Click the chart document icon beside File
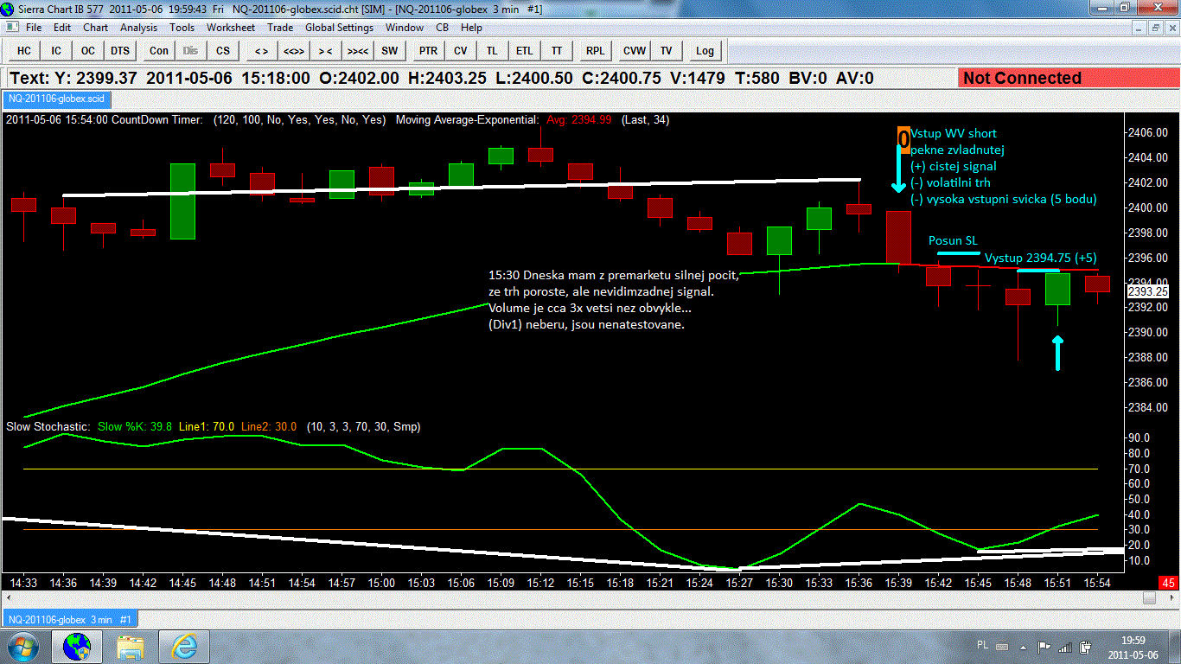Image resolution: width=1181 pixels, height=664 pixels. click(11, 28)
